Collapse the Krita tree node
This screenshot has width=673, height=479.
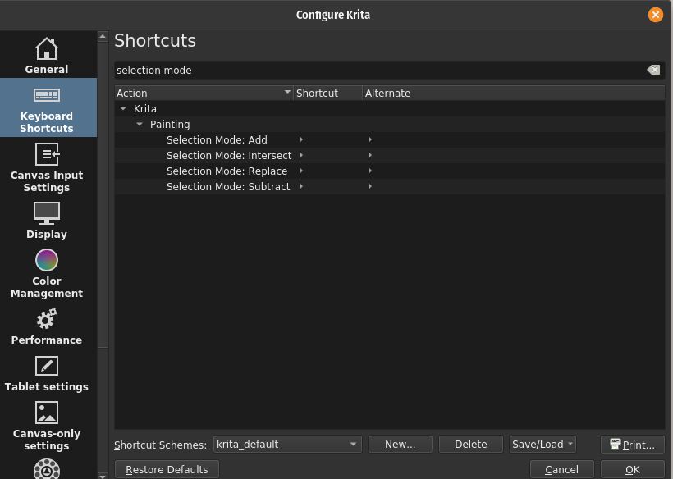[x=123, y=109]
